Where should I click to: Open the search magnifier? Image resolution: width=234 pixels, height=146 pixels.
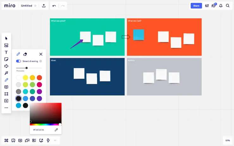228,6
